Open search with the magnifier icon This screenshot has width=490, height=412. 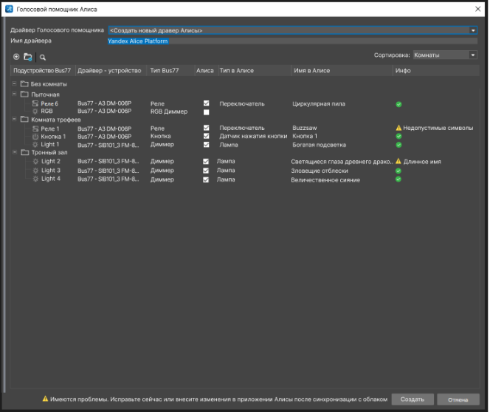pos(43,56)
